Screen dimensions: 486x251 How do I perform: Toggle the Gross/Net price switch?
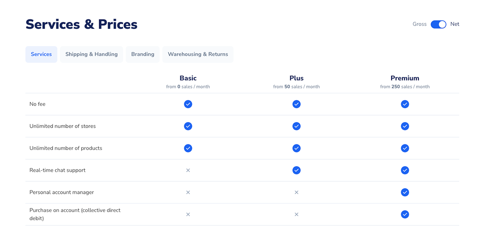[438, 24]
